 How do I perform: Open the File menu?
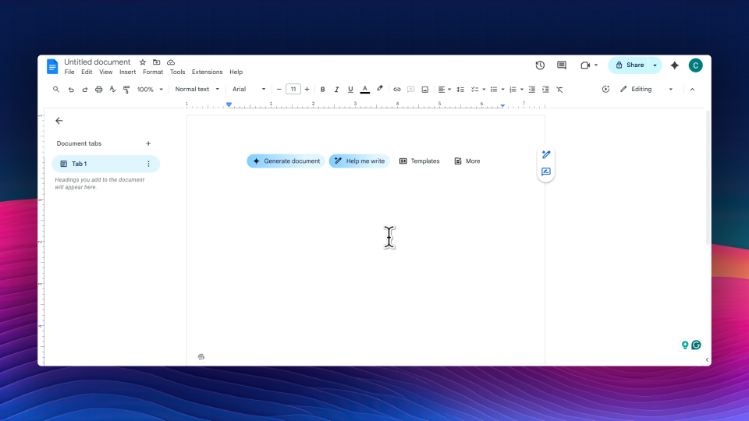coord(69,72)
